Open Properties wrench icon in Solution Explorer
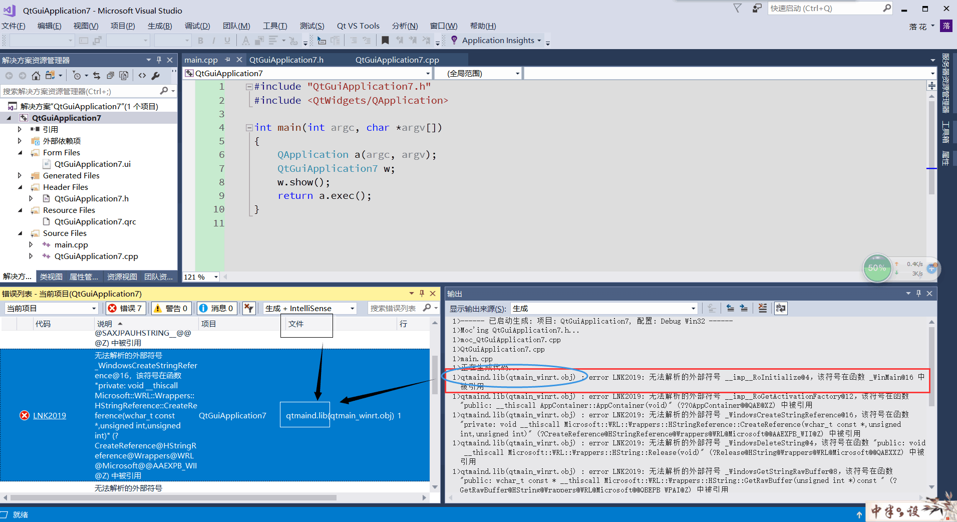 point(156,76)
